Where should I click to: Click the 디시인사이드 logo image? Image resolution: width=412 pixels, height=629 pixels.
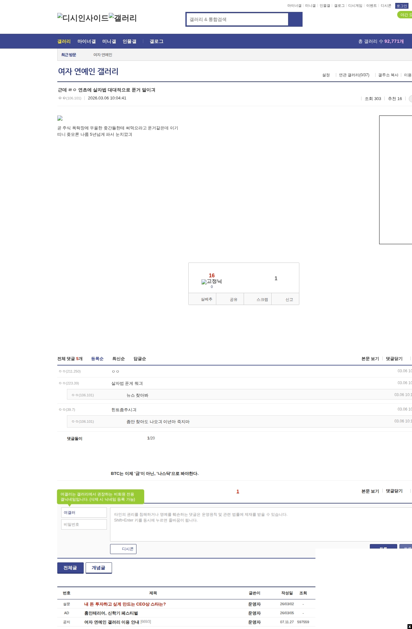(83, 18)
